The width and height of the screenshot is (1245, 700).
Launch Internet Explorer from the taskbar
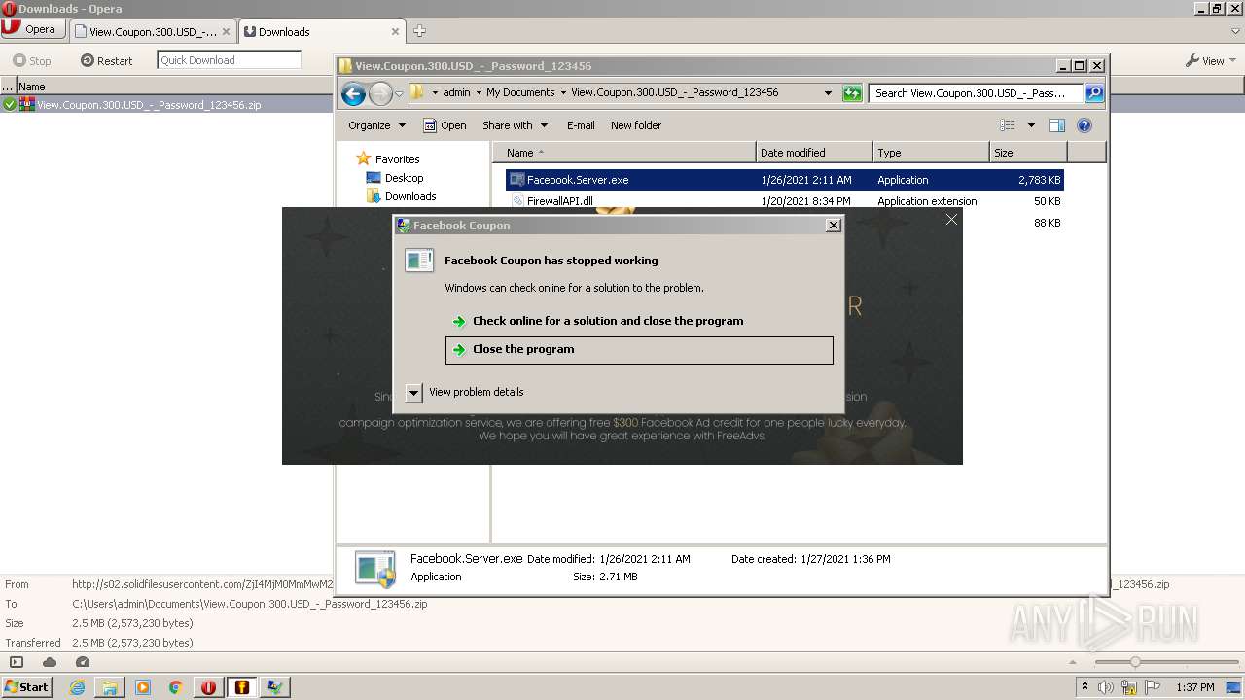(78, 686)
